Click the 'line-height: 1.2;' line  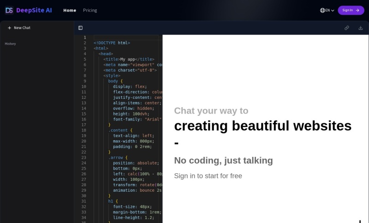coord(133,217)
